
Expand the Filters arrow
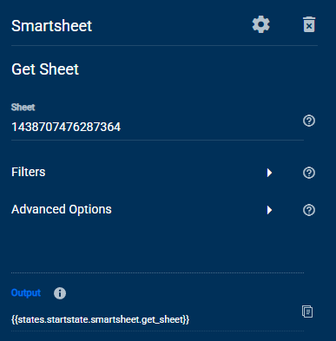pos(269,173)
